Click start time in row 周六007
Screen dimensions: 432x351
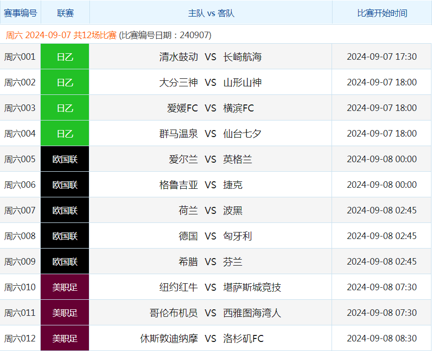(382, 210)
